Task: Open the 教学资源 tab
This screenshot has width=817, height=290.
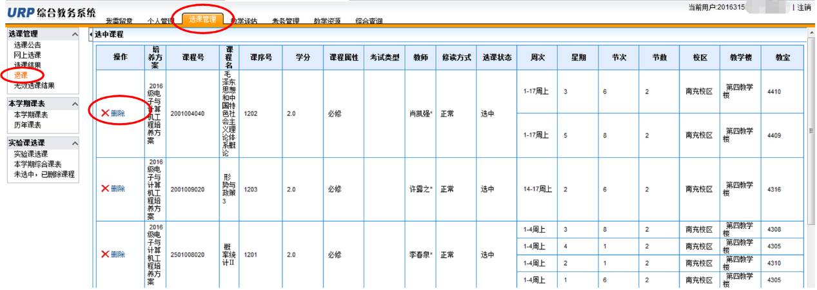Action: [x=327, y=21]
